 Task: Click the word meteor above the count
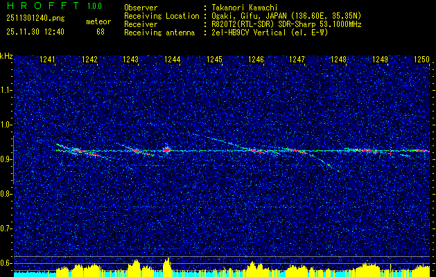98,21
